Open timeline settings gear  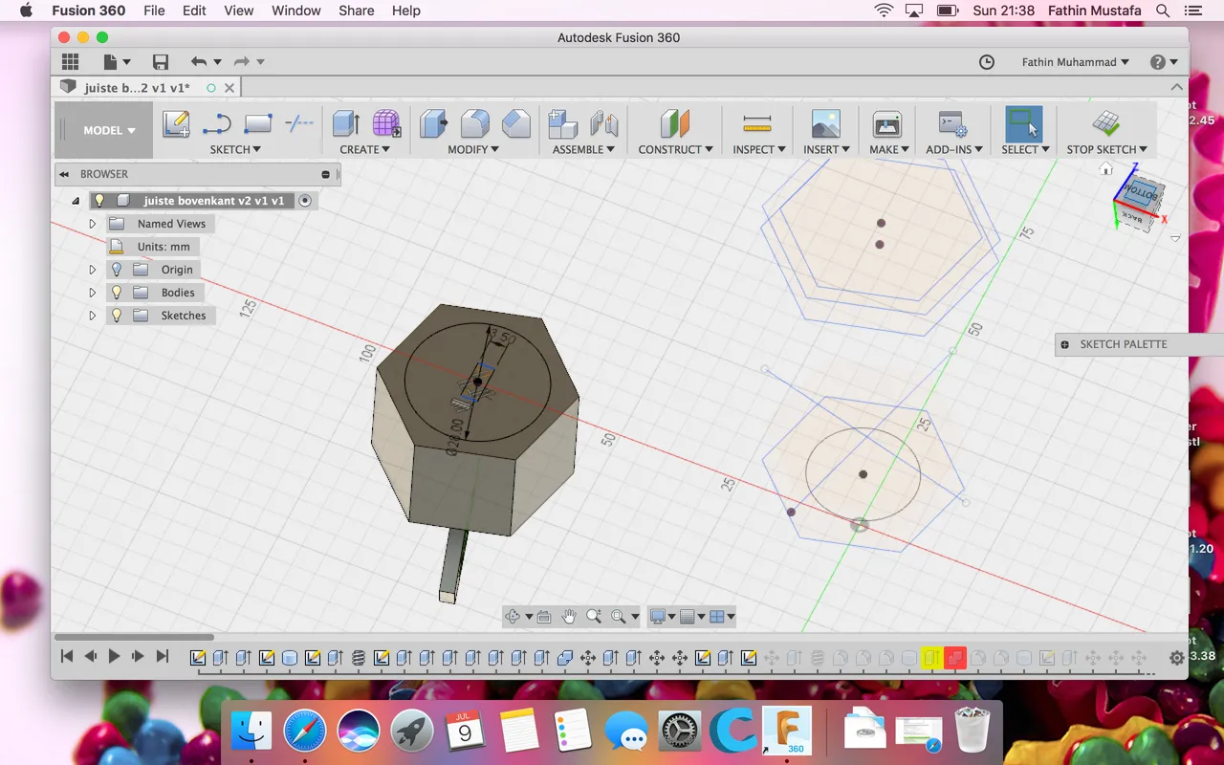(x=1177, y=658)
